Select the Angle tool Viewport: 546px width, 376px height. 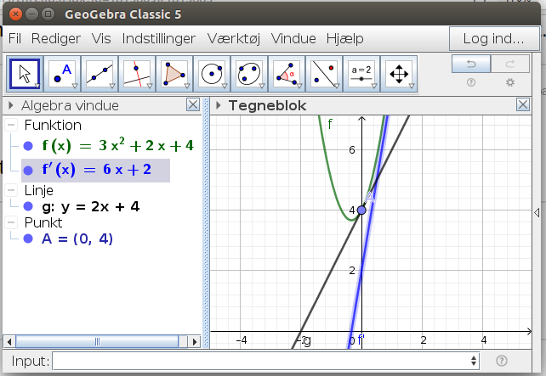tap(287, 74)
